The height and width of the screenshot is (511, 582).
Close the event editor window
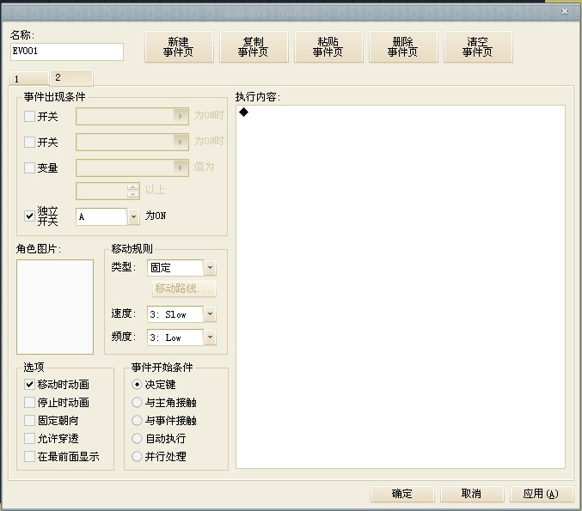pos(565,11)
